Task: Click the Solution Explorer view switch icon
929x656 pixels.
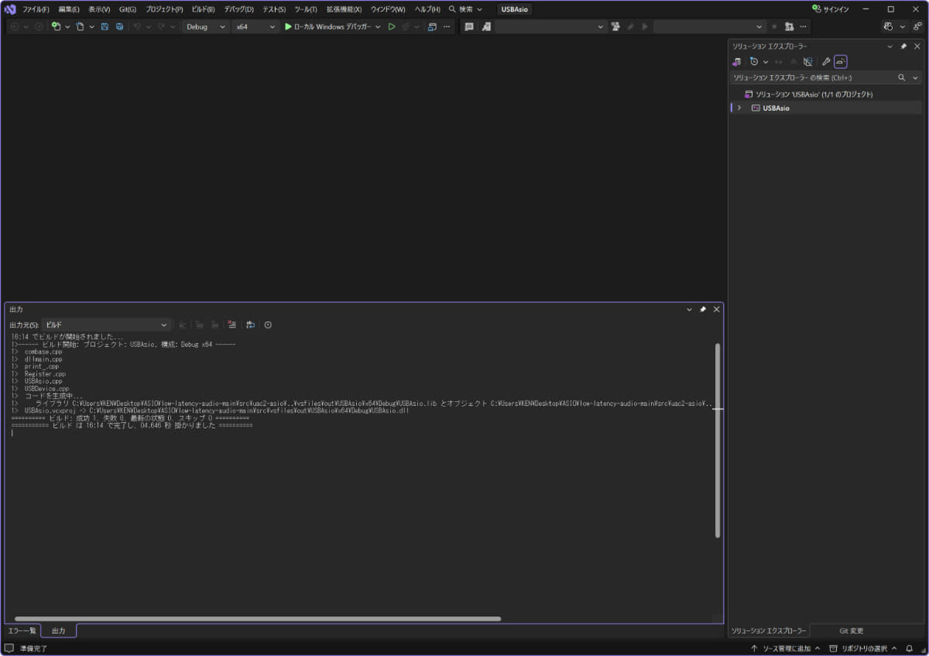Action: click(x=737, y=61)
